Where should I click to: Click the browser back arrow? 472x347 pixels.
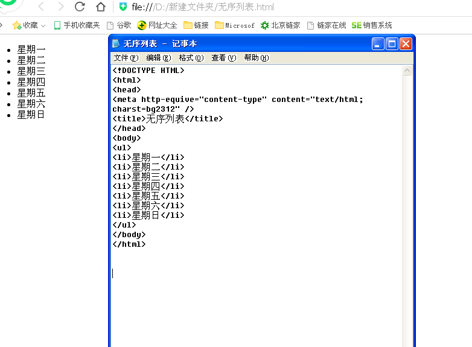coord(41,6)
